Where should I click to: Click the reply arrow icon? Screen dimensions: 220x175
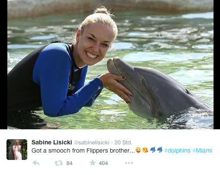(x=36, y=163)
